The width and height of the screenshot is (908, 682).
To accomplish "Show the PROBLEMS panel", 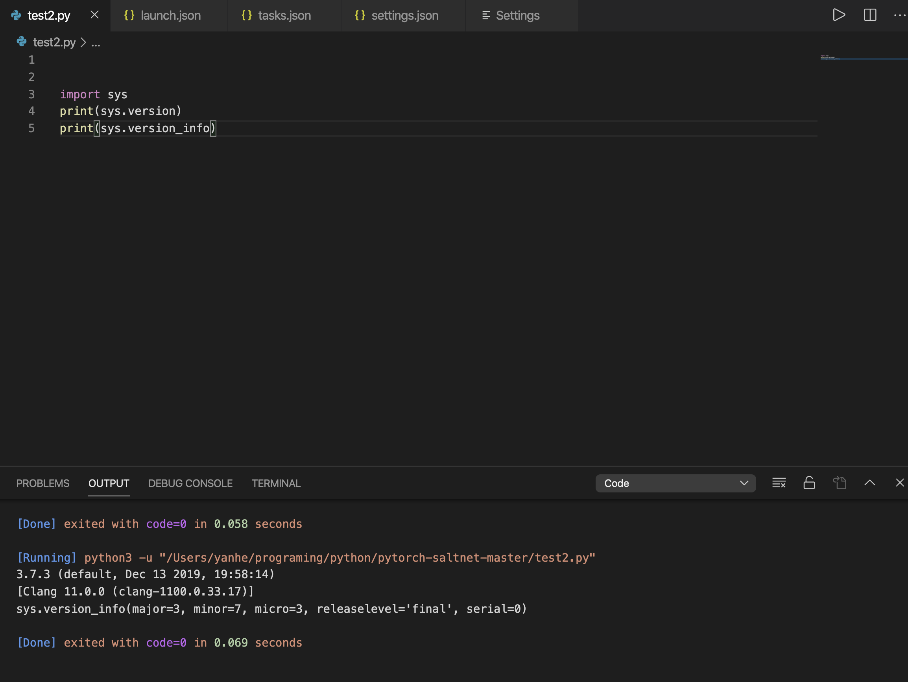I will pyautogui.click(x=43, y=483).
